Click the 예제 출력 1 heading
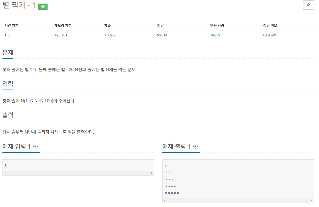Viewport: 319px width, 207px height. (x=176, y=146)
